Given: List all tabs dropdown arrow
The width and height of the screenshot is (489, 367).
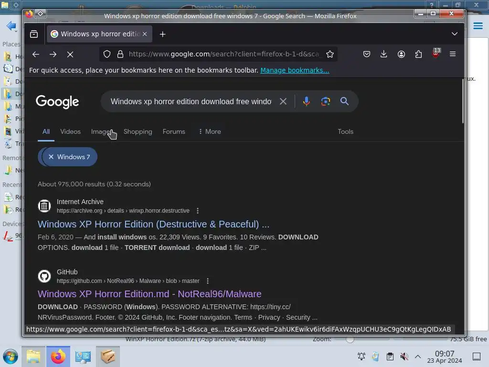Looking at the screenshot, I should click(455, 34).
